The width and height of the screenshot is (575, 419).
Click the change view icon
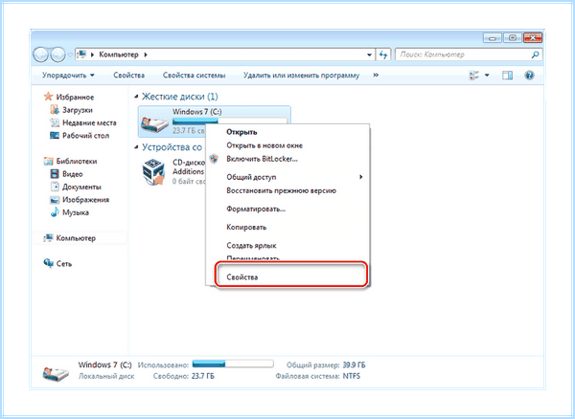tap(474, 76)
